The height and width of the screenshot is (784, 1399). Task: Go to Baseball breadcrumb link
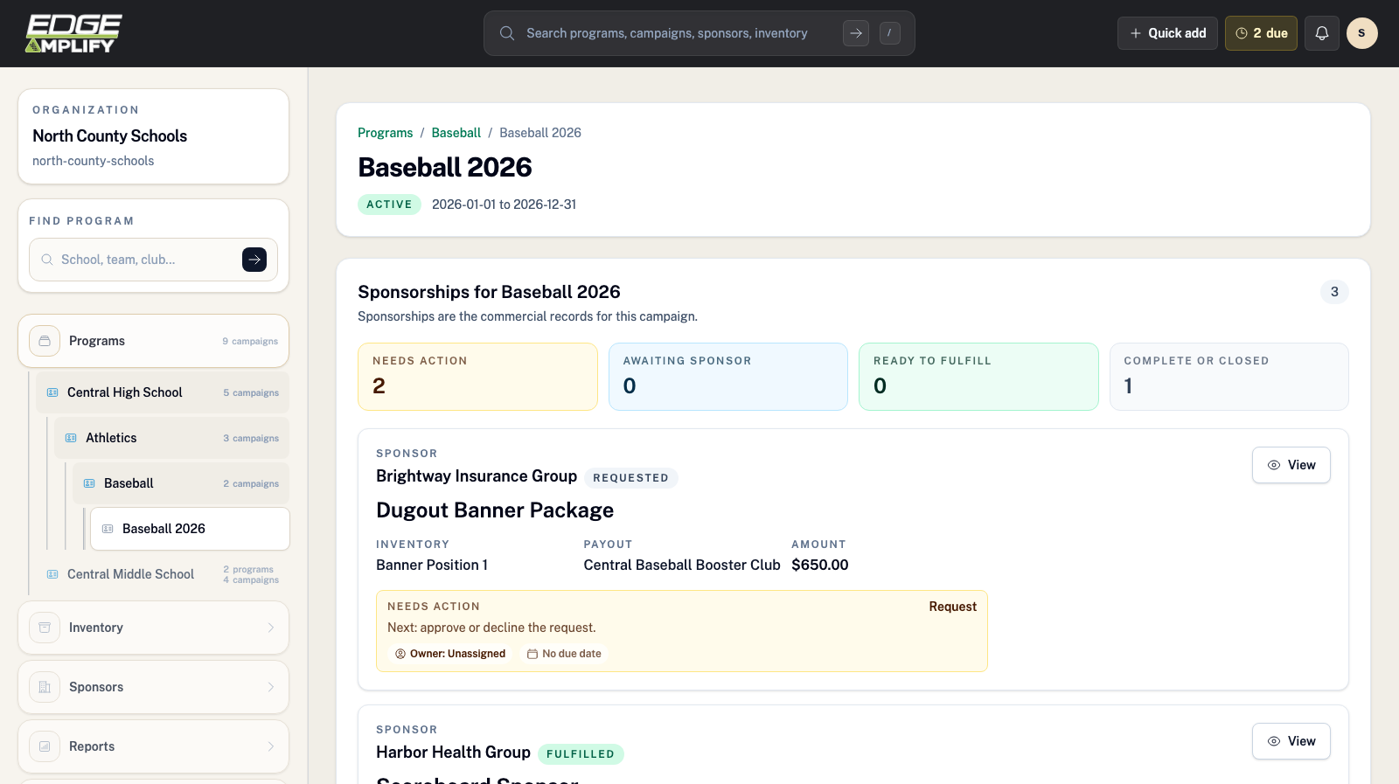(x=456, y=133)
